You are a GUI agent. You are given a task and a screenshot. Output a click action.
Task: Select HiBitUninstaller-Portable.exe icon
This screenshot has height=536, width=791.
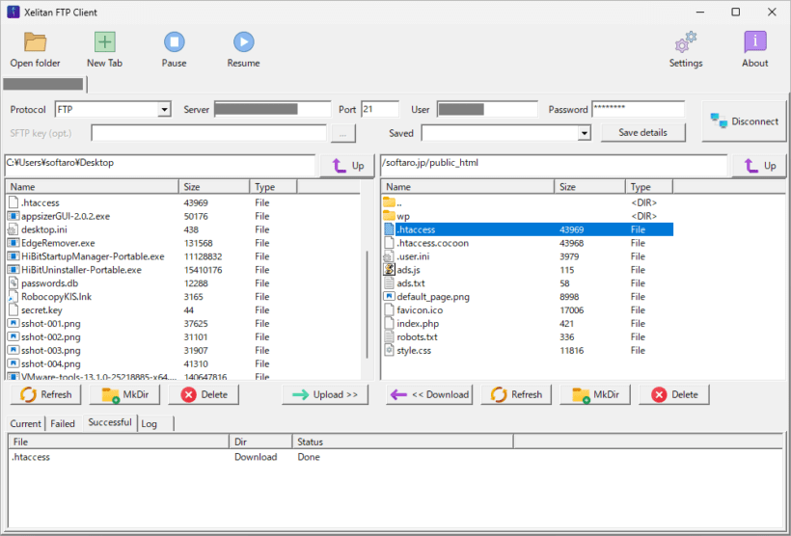click(14, 270)
